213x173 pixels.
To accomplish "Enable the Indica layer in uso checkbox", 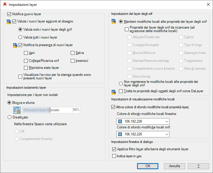I will tap(114, 156).
